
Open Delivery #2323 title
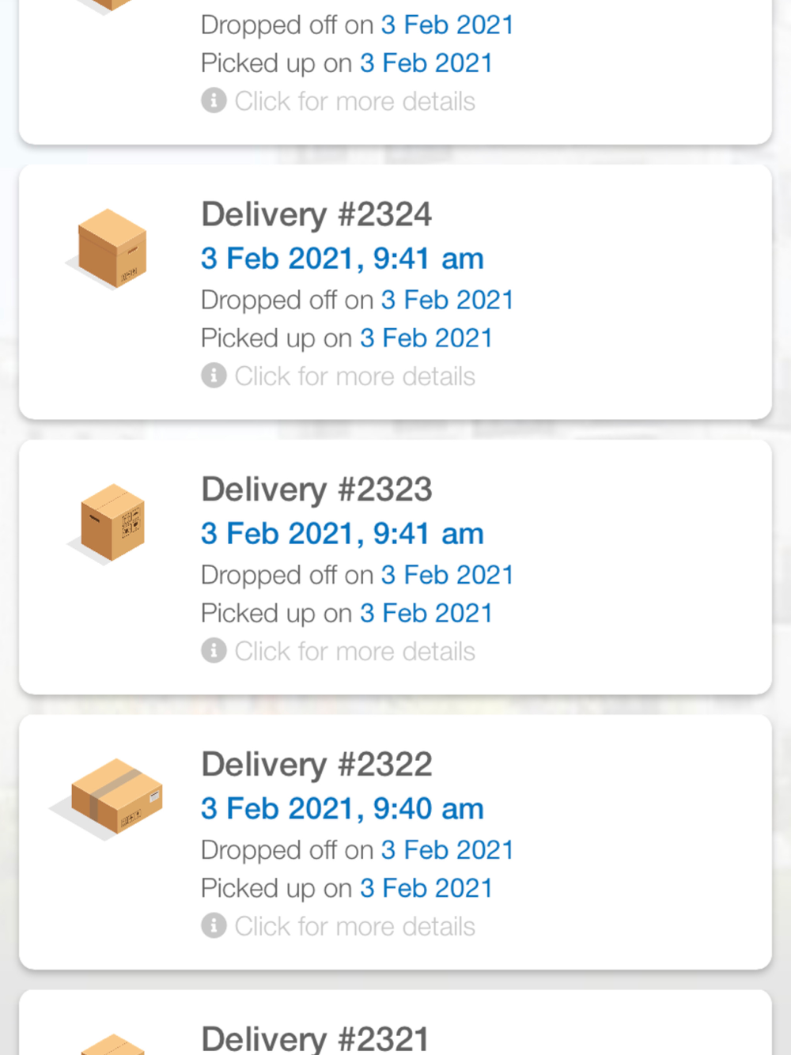point(316,490)
